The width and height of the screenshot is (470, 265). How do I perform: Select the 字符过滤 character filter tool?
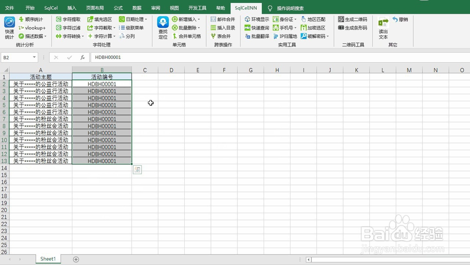point(68,28)
